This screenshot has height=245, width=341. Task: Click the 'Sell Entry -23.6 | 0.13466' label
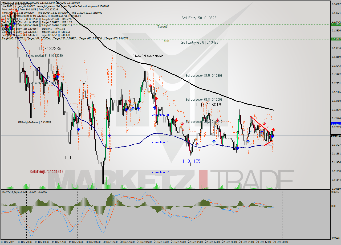tap(200, 42)
